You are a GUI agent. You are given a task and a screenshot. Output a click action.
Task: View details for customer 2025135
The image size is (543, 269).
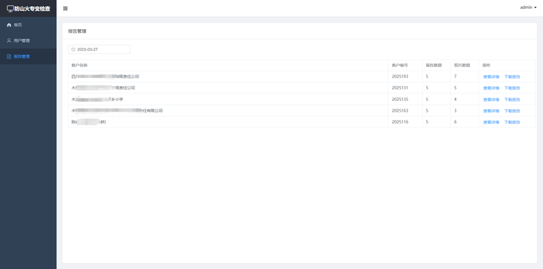[x=491, y=100]
